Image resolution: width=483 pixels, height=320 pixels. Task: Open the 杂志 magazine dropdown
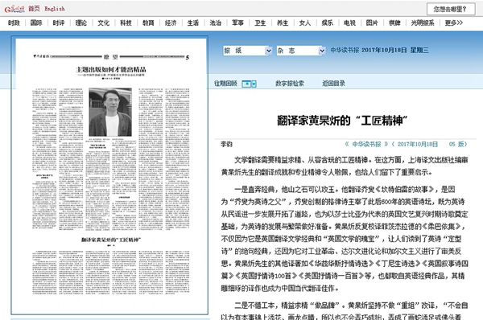(300, 51)
